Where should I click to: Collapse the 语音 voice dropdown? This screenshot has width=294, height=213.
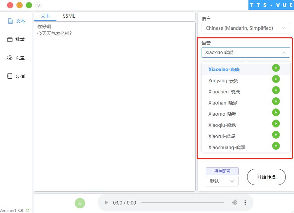coord(245,52)
